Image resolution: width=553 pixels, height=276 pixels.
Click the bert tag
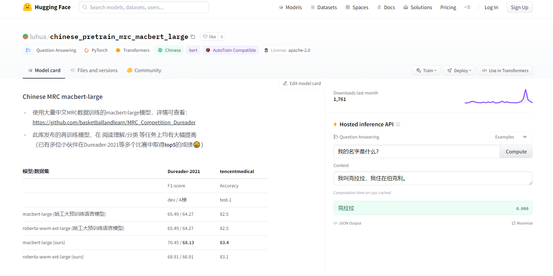tap(193, 50)
